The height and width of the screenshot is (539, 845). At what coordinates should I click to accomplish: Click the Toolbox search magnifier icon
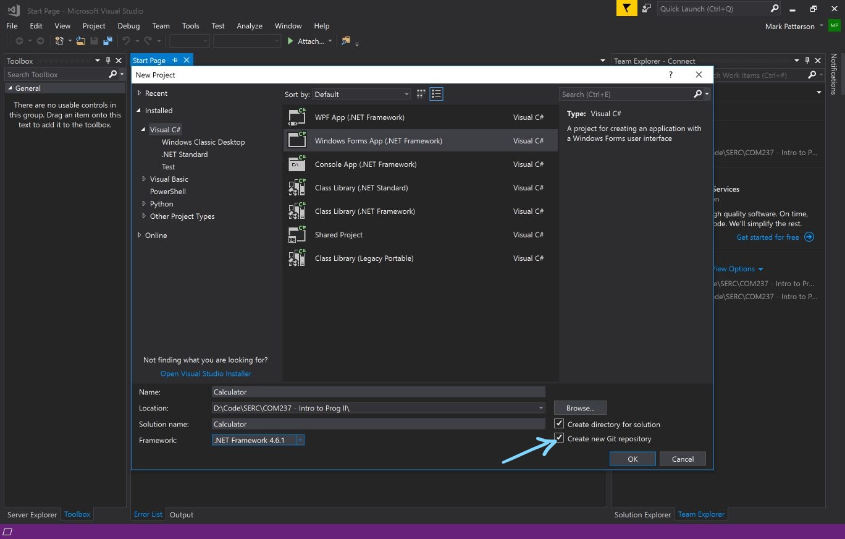(x=112, y=74)
